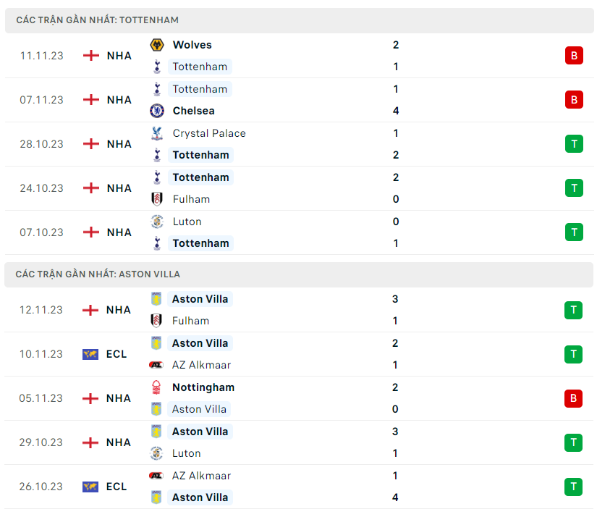Click ECL competition icon on 10.11.23 row
The image size is (597, 517).
coord(90,354)
